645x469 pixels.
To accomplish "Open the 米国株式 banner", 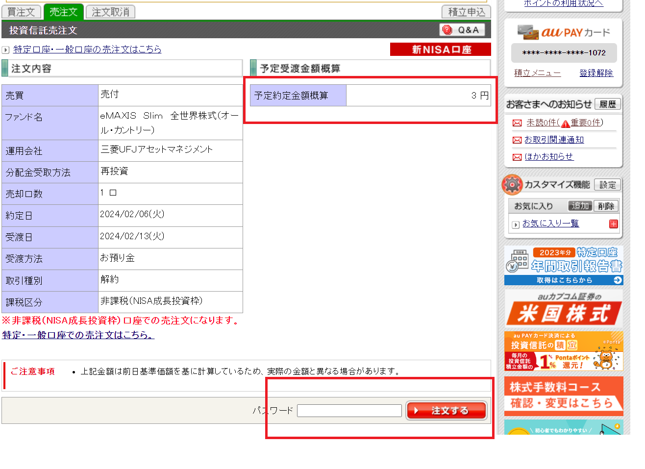I will (x=563, y=308).
